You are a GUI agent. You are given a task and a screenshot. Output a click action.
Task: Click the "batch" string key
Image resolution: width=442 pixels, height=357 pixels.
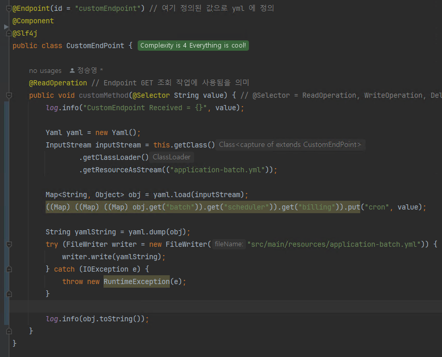180,207
